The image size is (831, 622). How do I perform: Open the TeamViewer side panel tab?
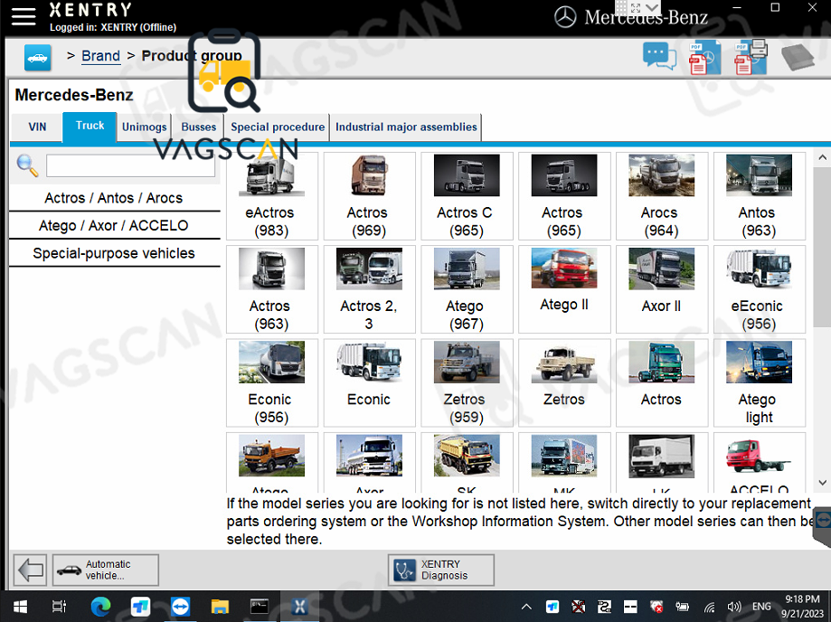[823, 525]
